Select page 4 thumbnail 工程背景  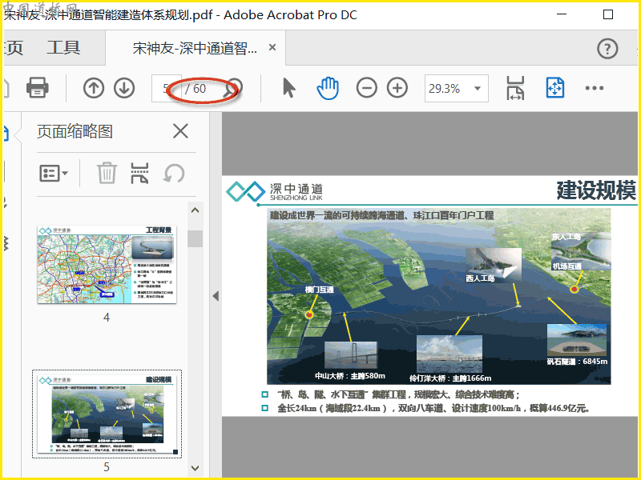point(107,264)
